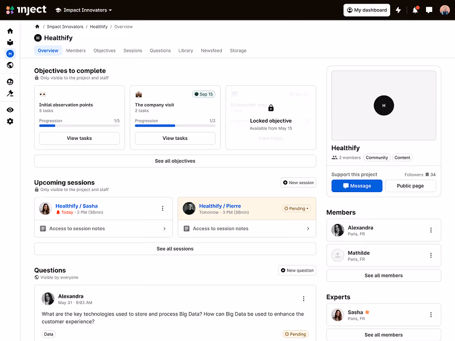Click See all sessions
Image resolution: width=455 pixels, height=341 pixels.
click(x=175, y=249)
